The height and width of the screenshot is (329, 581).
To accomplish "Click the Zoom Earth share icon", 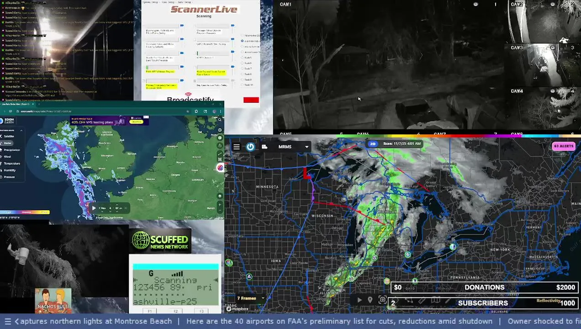I will (220, 145).
